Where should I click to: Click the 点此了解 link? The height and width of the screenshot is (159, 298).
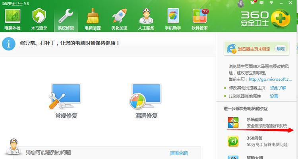click(x=278, y=88)
